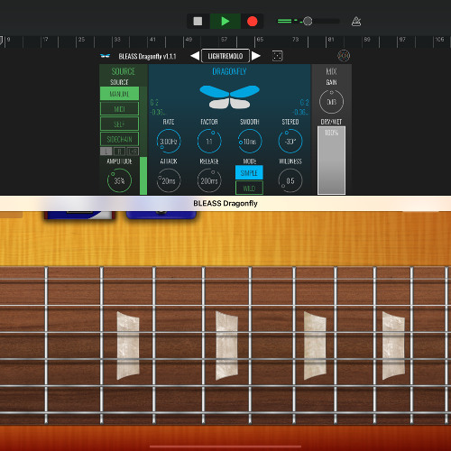The image size is (451, 451).
Task: Click the WILDNESS knob showing 0.5
Action: [x=290, y=180]
